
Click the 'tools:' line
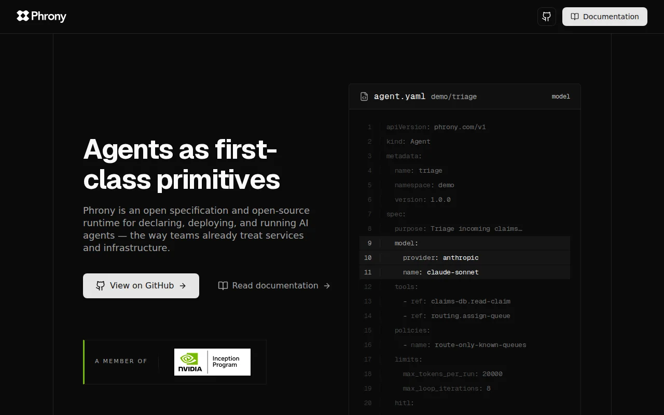click(x=465, y=287)
